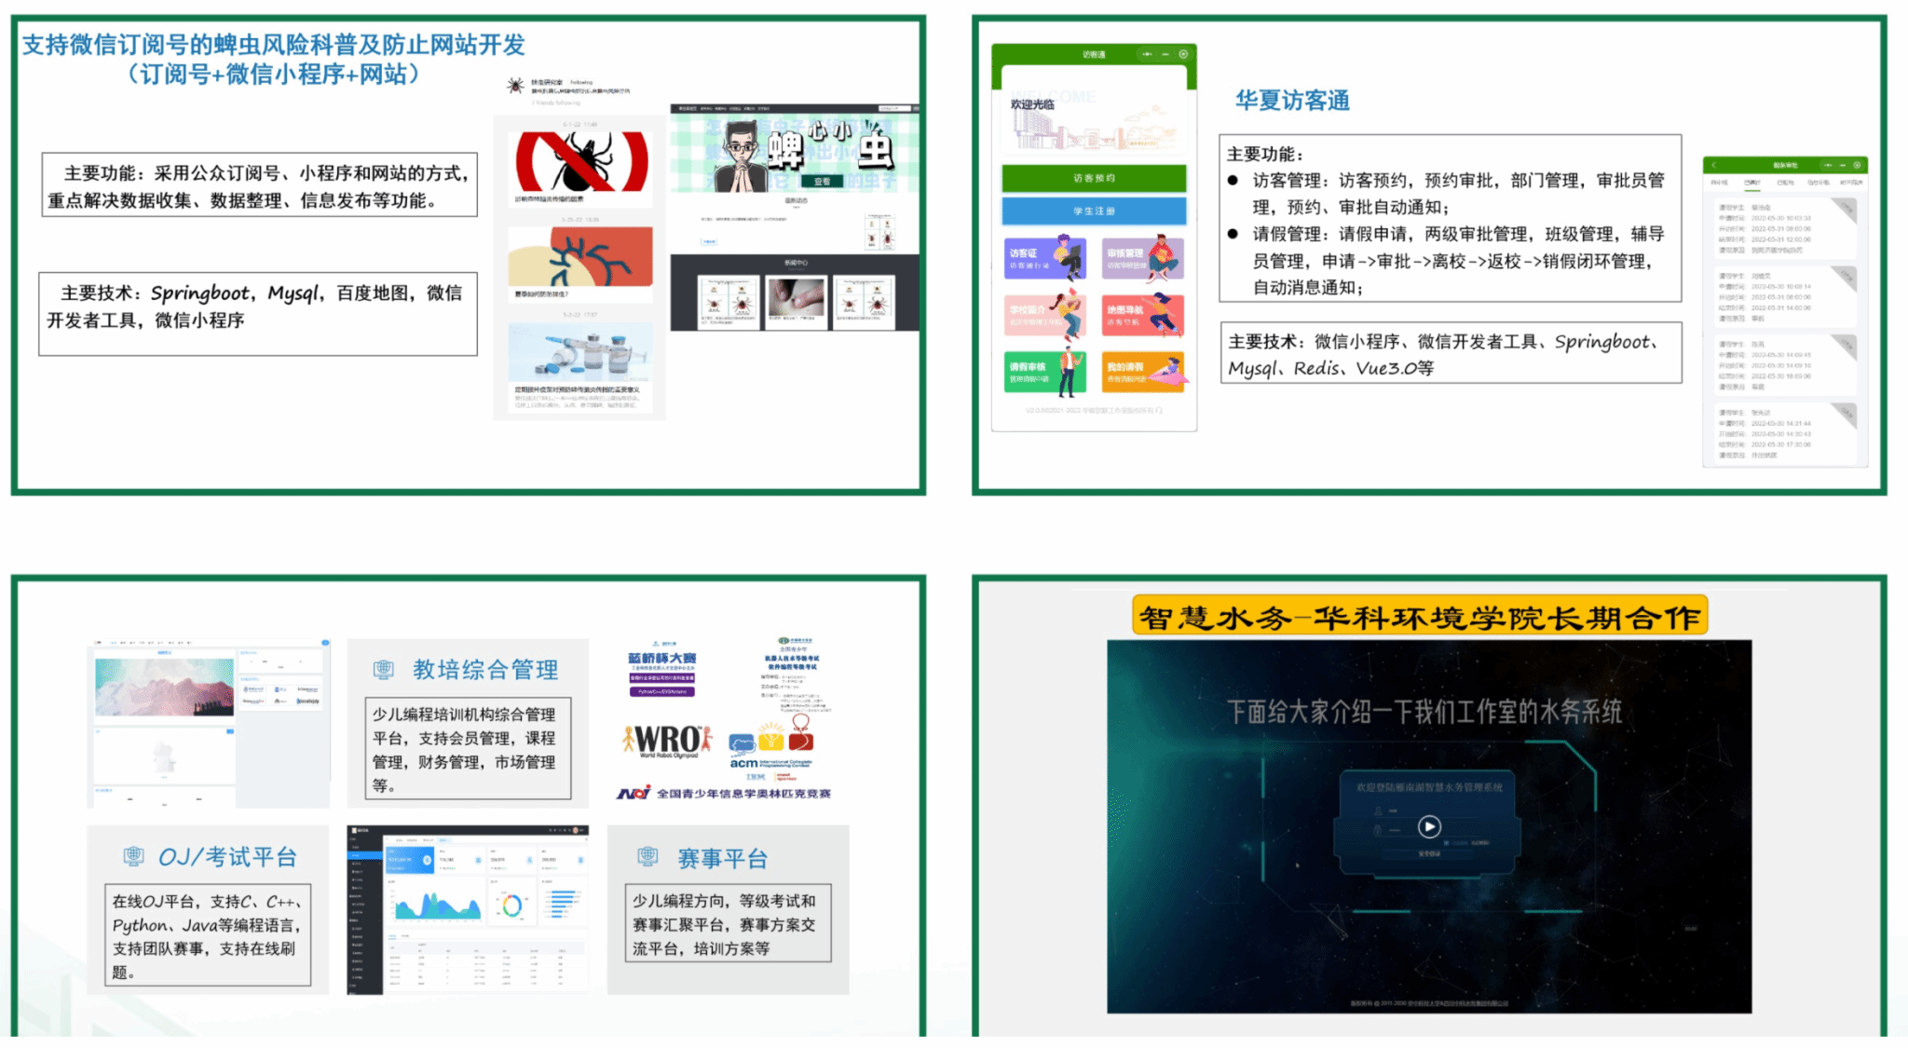Tap the blue 学生注册 button
The width and height of the screenshot is (1908, 1048).
(x=1094, y=211)
